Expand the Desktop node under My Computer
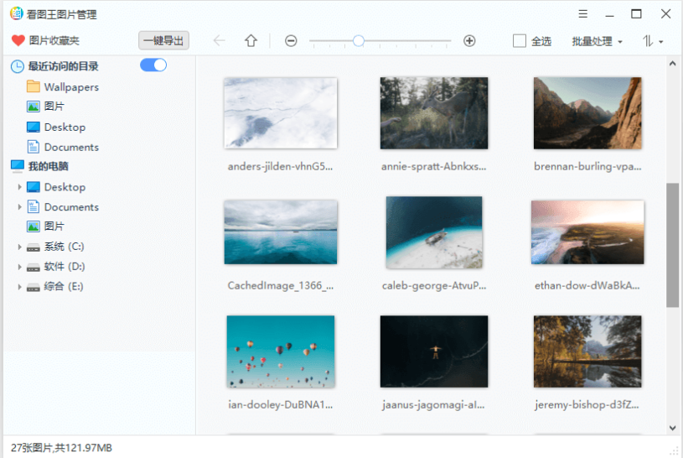Viewport: 683px width, 458px height. click(19, 187)
